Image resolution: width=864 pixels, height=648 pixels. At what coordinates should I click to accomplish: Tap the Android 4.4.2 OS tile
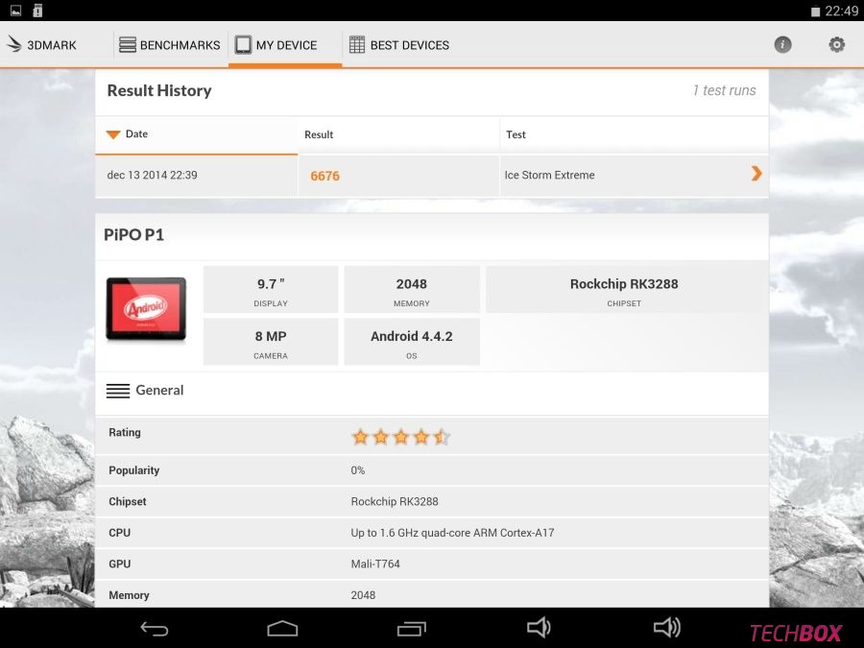412,342
